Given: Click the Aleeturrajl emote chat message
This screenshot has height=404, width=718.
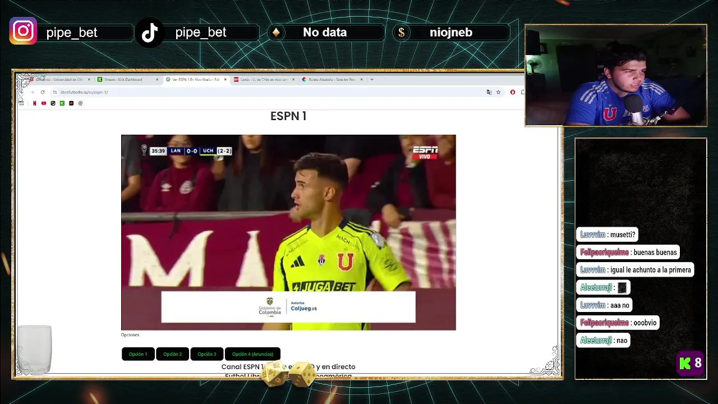Looking at the screenshot, I should tap(604, 288).
